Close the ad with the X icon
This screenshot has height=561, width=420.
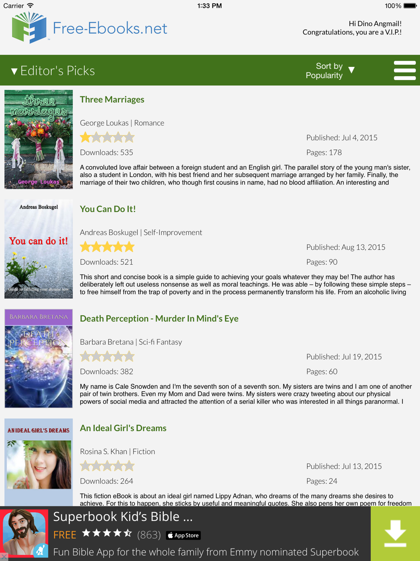(x=4, y=557)
